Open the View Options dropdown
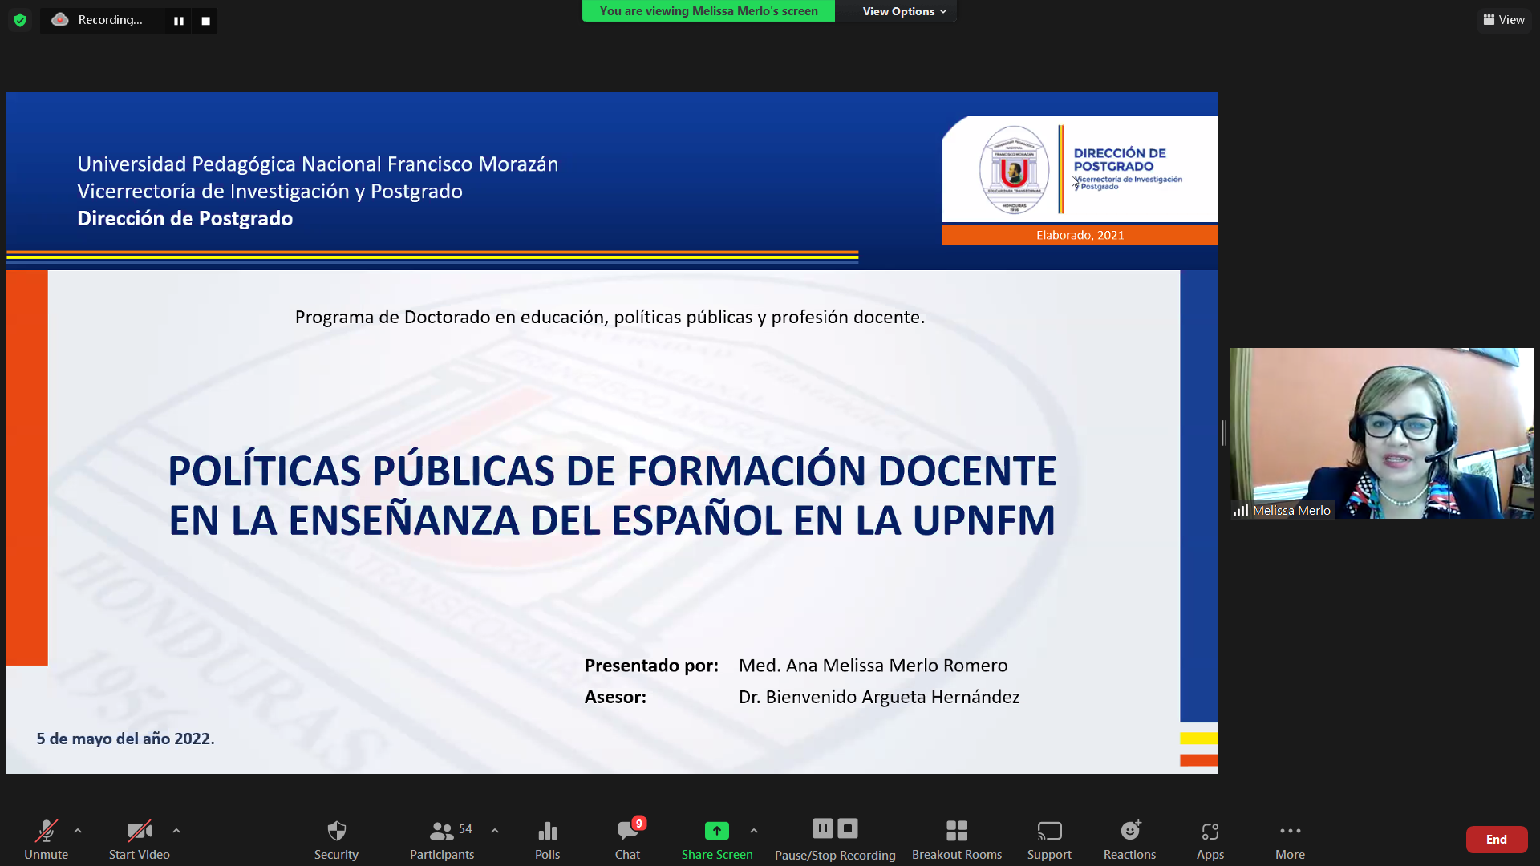1540x866 pixels. [904, 11]
